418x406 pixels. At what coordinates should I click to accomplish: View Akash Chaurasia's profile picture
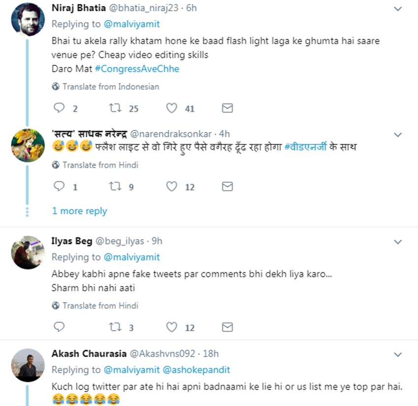28,365
